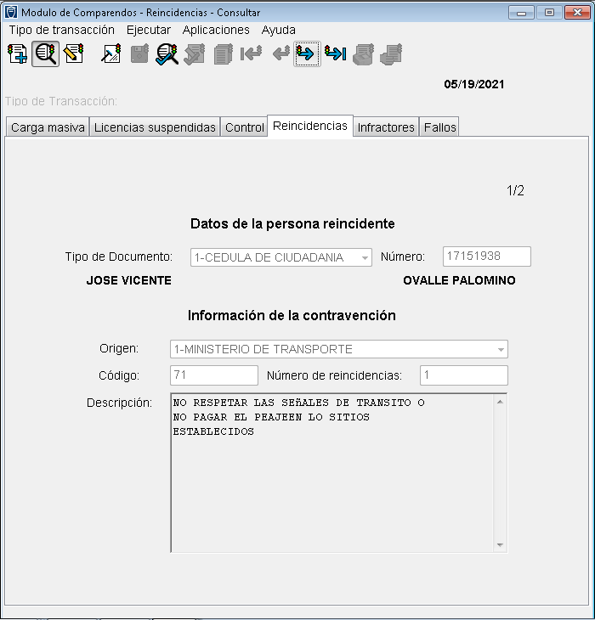Go to next record with blue arrow icon
Image resolution: width=595 pixels, height=620 pixels.
[307, 54]
